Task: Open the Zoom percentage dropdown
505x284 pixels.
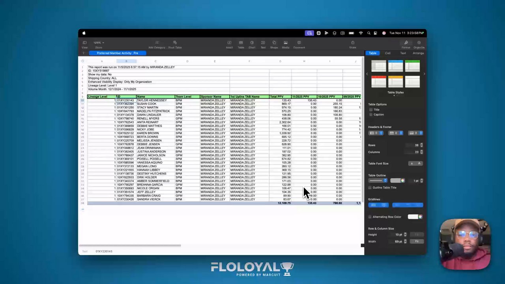Action: tap(99, 43)
